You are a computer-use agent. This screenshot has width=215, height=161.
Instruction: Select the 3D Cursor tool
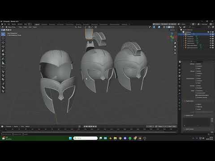[3, 38]
